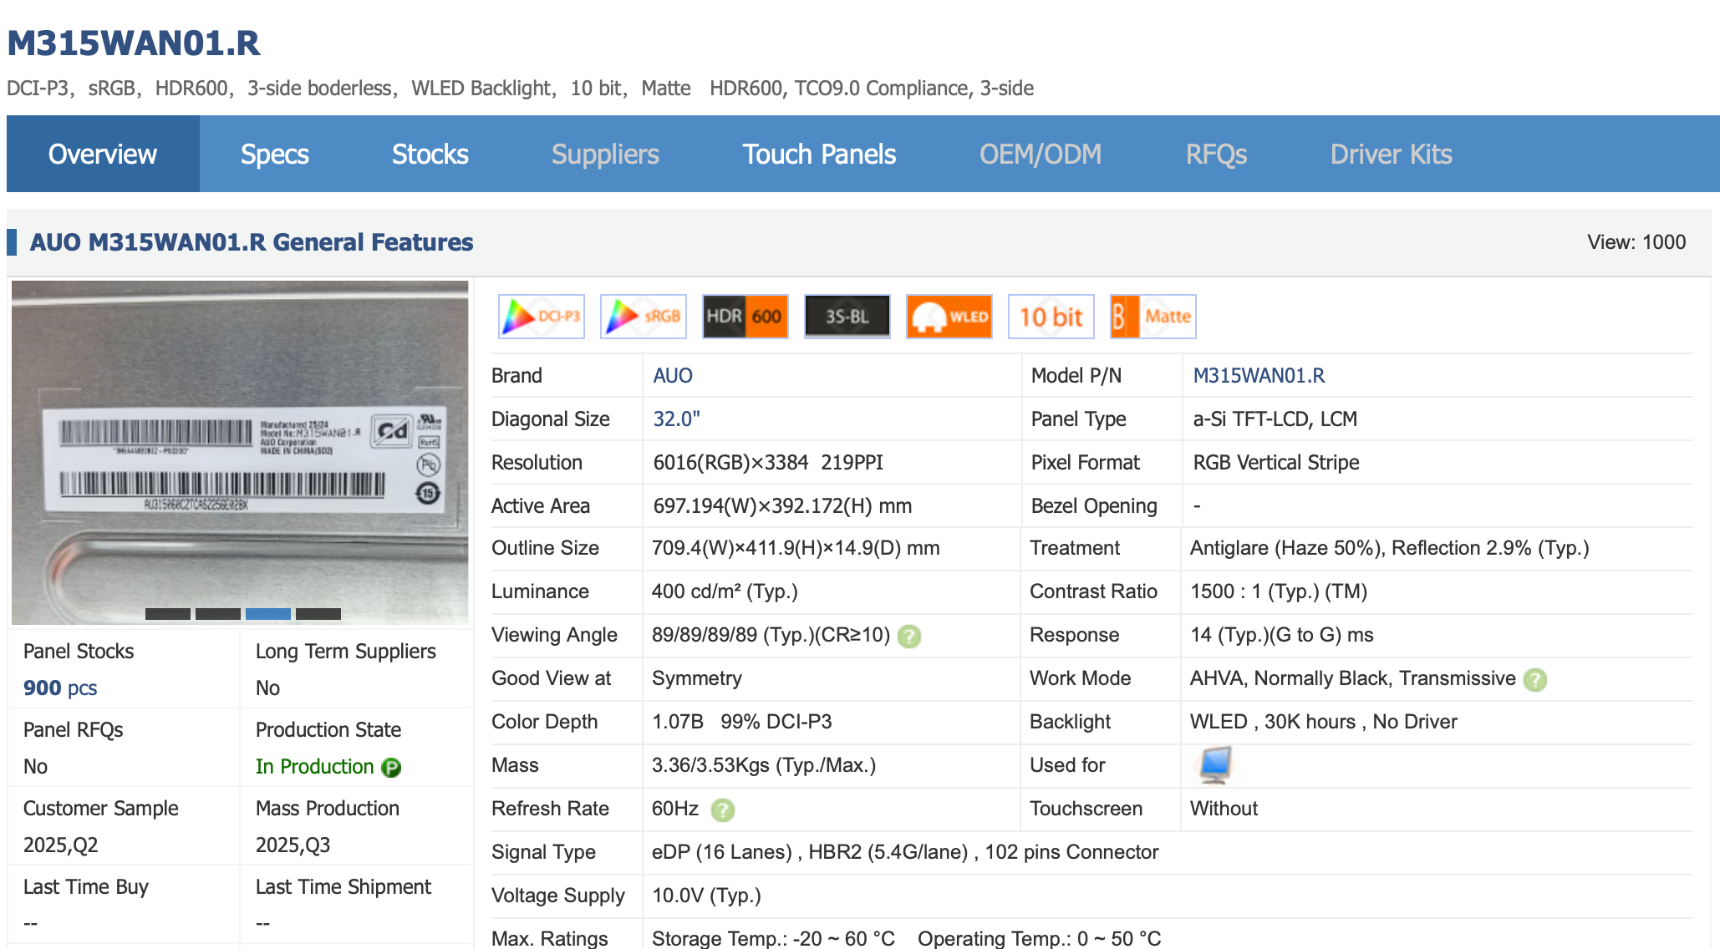
Task: Click the backlight value WLED, 30K hours, No Driver
Action: point(1324,722)
